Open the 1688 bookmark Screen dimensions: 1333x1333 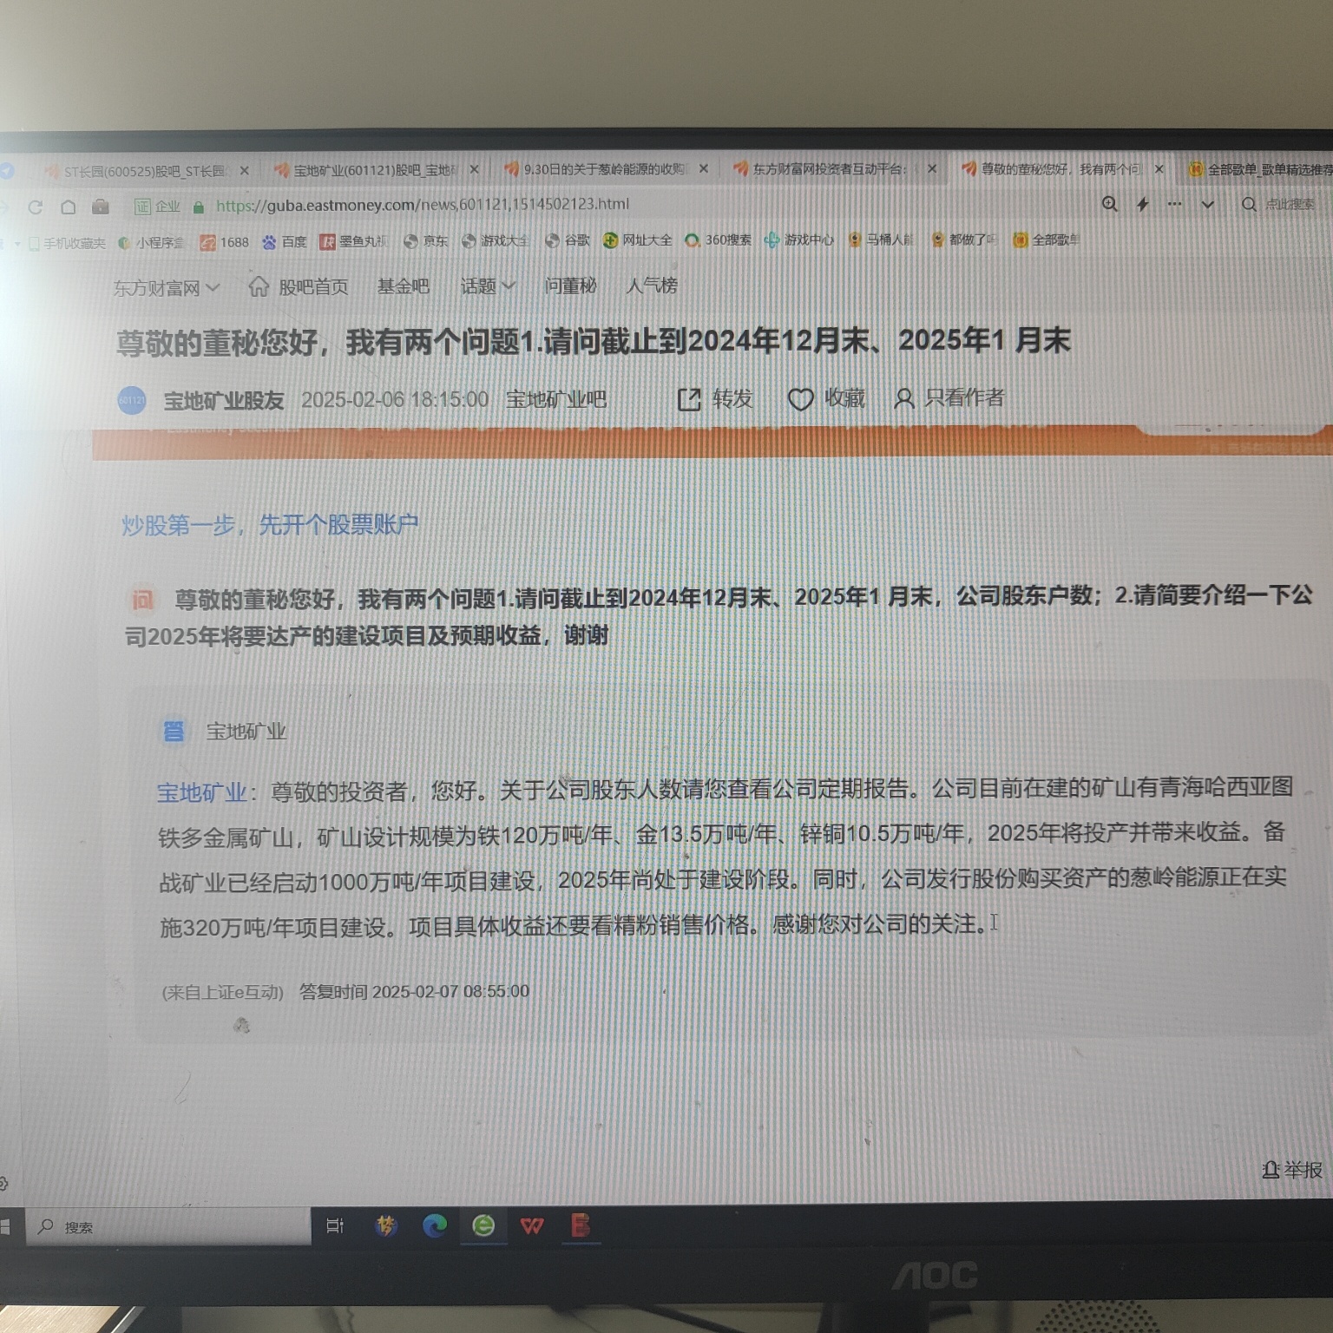tap(224, 242)
